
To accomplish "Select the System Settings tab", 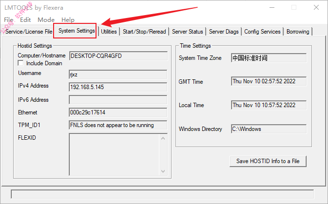I will pyautogui.click(x=77, y=31).
